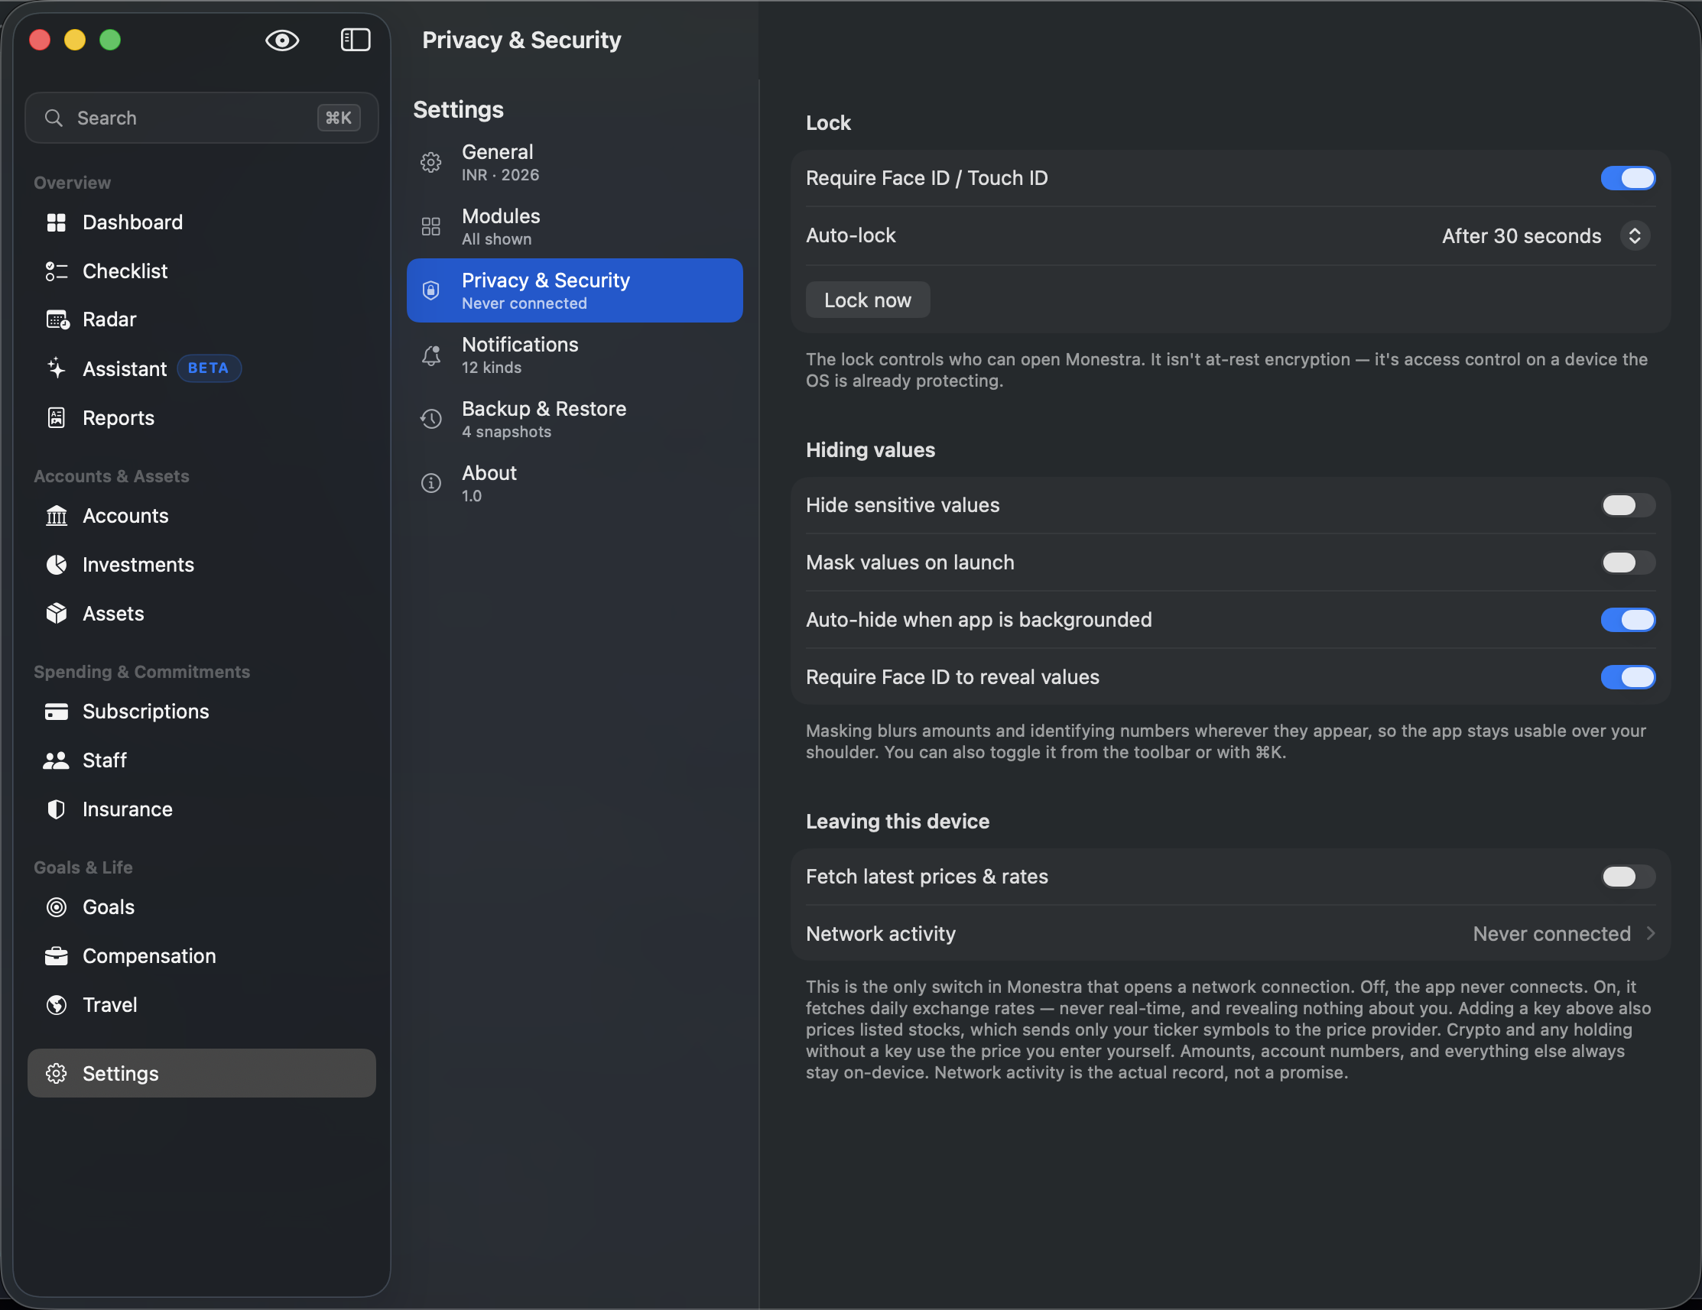The height and width of the screenshot is (1310, 1702).
Task: Open Reports via its document icon
Action: pyautogui.click(x=56, y=417)
